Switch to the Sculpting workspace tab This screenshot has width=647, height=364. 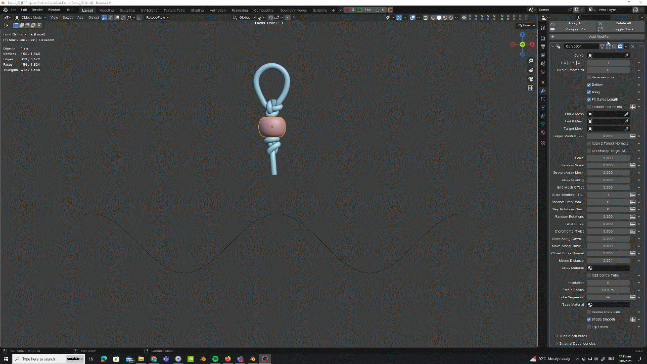tap(127, 10)
